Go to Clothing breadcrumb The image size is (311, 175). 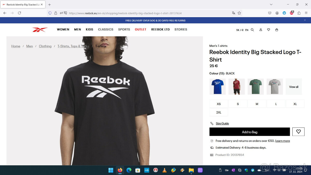tap(45, 46)
